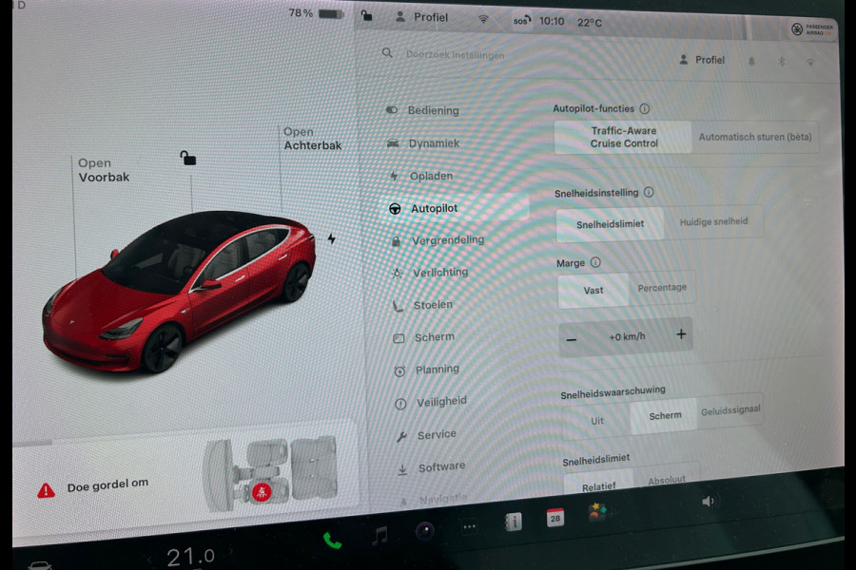Screen dimensions: 856x570
Task: Open the Scherm settings menu
Action: click(425, 337)
